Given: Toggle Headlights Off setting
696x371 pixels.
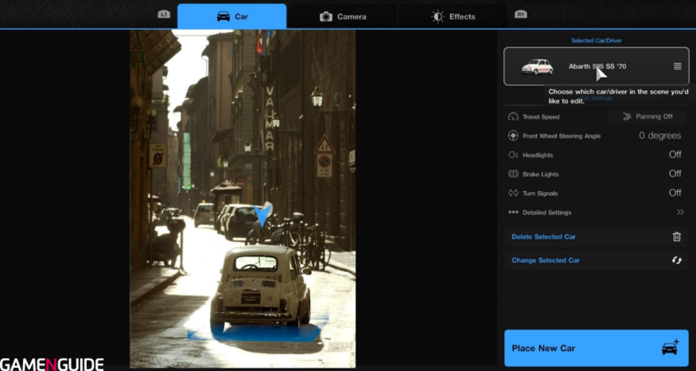Looking at the screenshot, I should pos(675,154).
